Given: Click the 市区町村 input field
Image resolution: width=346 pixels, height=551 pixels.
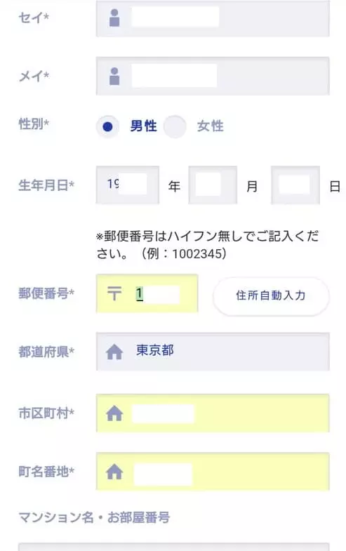Looking at the screenshot, I should click(213, 413).
